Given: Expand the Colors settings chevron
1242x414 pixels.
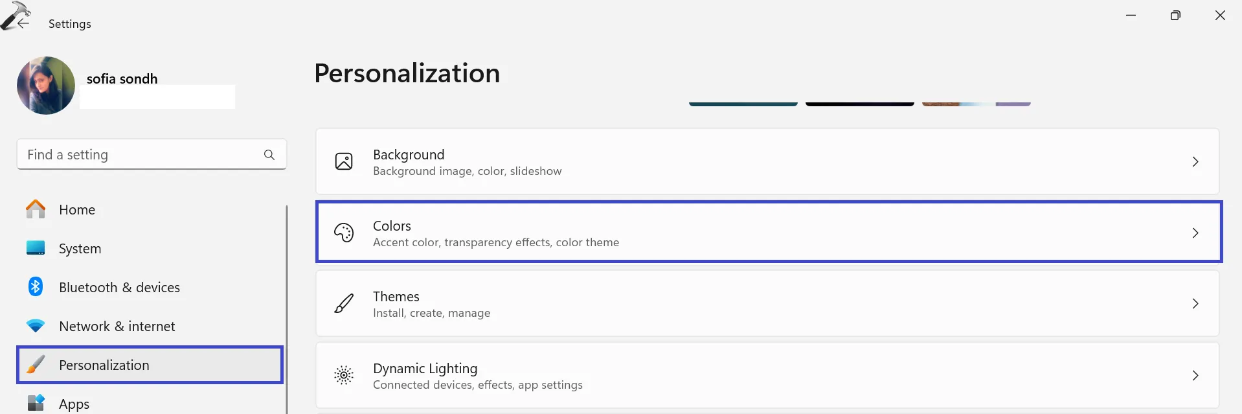Looking at the screenshot, I should click(1195, 233).
